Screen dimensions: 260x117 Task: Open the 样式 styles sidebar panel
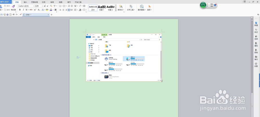[x=256, y=31]
